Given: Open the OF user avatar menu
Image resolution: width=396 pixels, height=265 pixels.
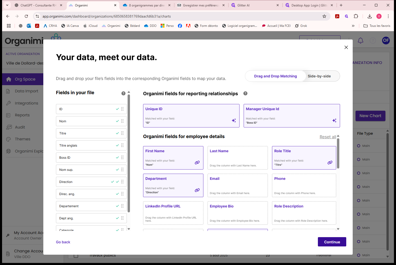Looking at the screenshot, I should [386, 40].
